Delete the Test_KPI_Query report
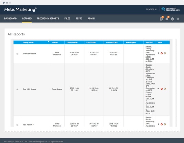Screen dimensions: 184x143 tap(162, 89)
